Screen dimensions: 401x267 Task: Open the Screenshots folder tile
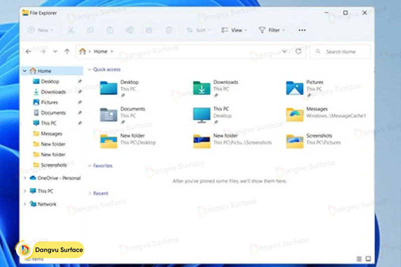tap(313, 141)
